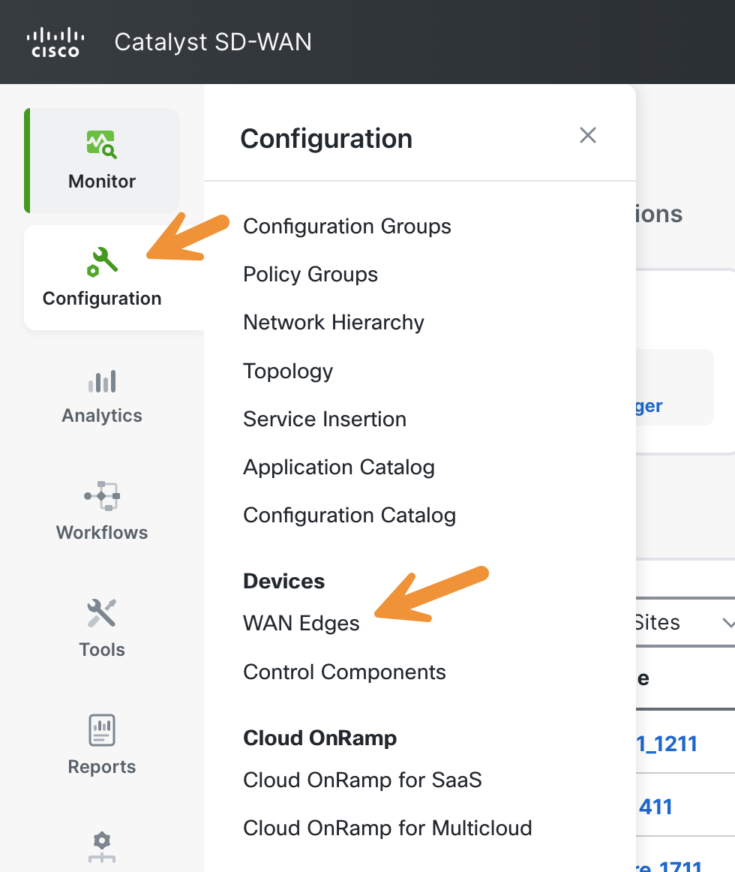735x872 pixels.
Task: Open Application Catalog
Action: 339,467
